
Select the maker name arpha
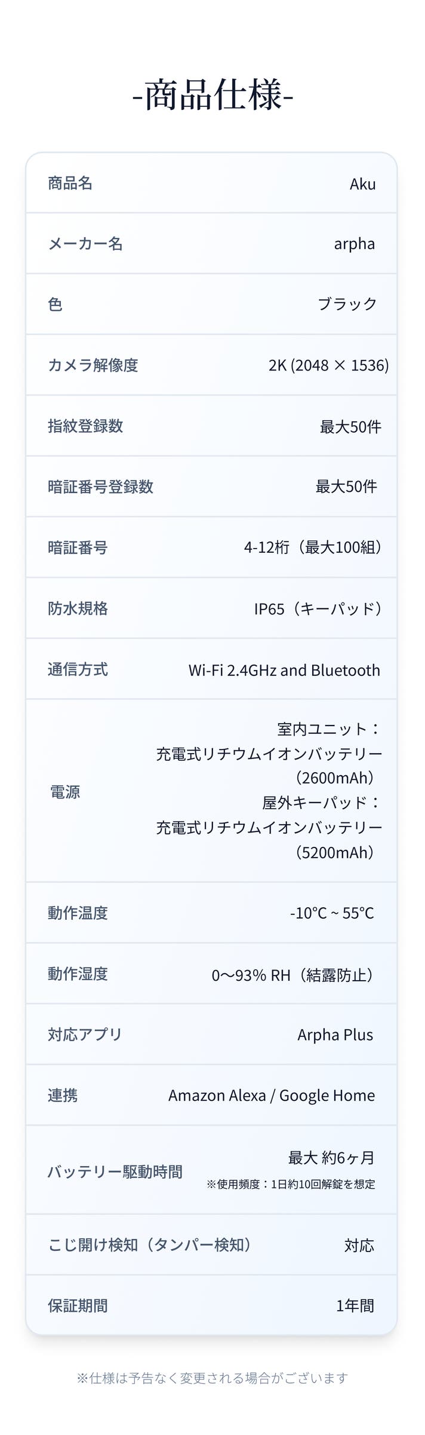(x=354, y=244)
